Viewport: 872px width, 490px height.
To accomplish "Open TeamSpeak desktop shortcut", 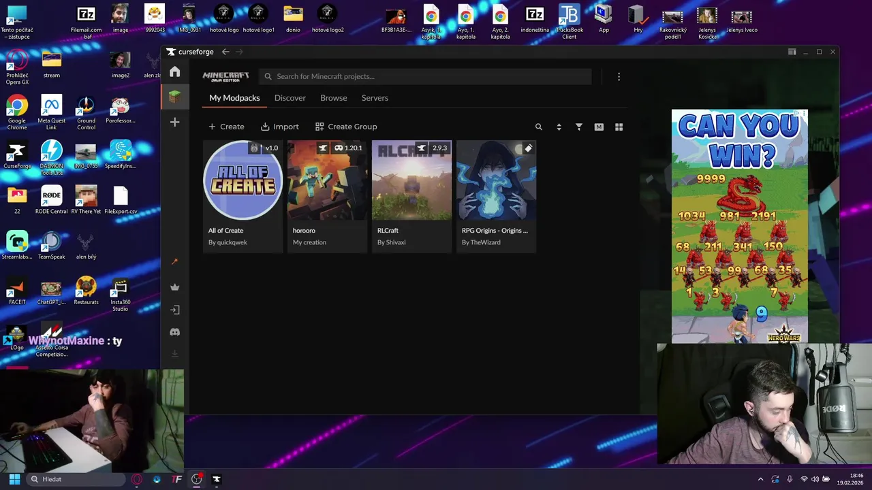I will pyautogui.click(x=52, y=246).
